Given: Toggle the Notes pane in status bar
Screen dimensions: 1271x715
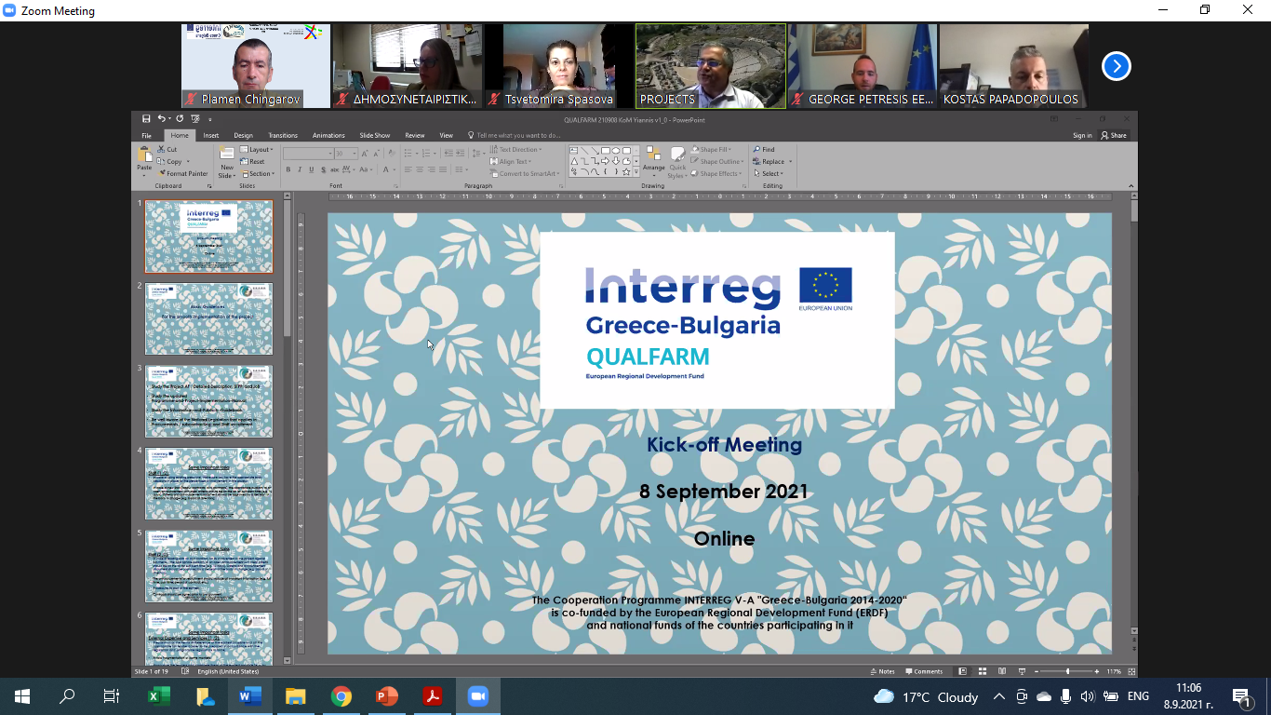Looking at the screenshot, I should pos(883,671).
